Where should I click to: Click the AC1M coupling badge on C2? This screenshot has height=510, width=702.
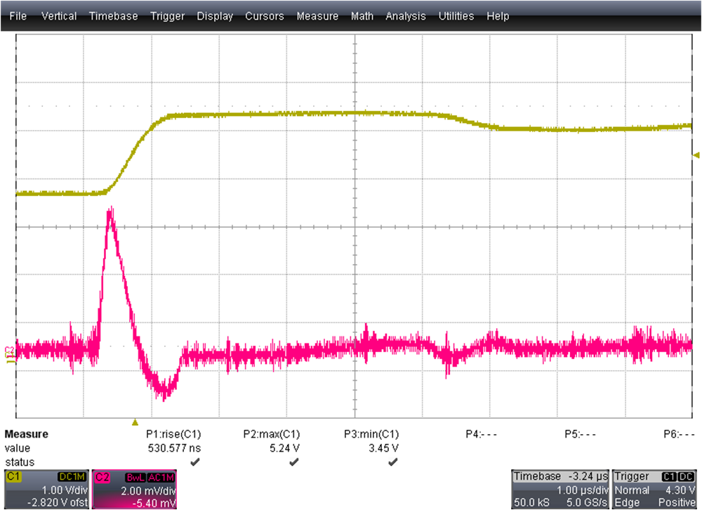click(162, 476)
